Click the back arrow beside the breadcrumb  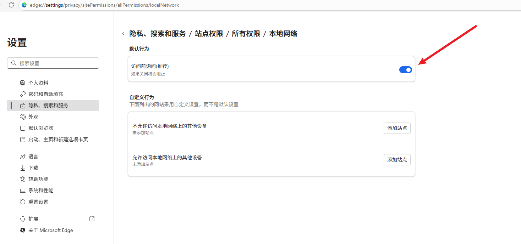pyautogui.click(x=123, y=34)
